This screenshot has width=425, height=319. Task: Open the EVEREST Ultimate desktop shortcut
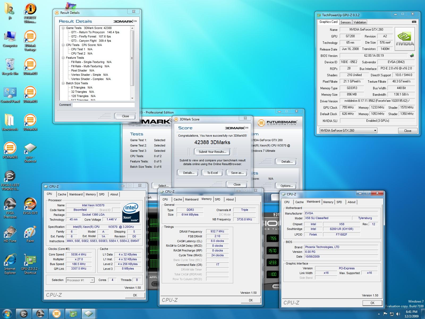tap(30, 13)
